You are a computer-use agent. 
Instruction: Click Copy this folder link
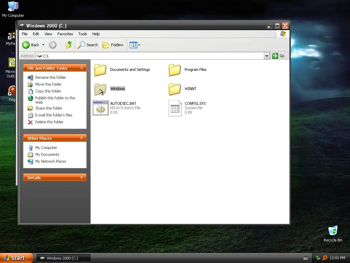coord(48,91)
